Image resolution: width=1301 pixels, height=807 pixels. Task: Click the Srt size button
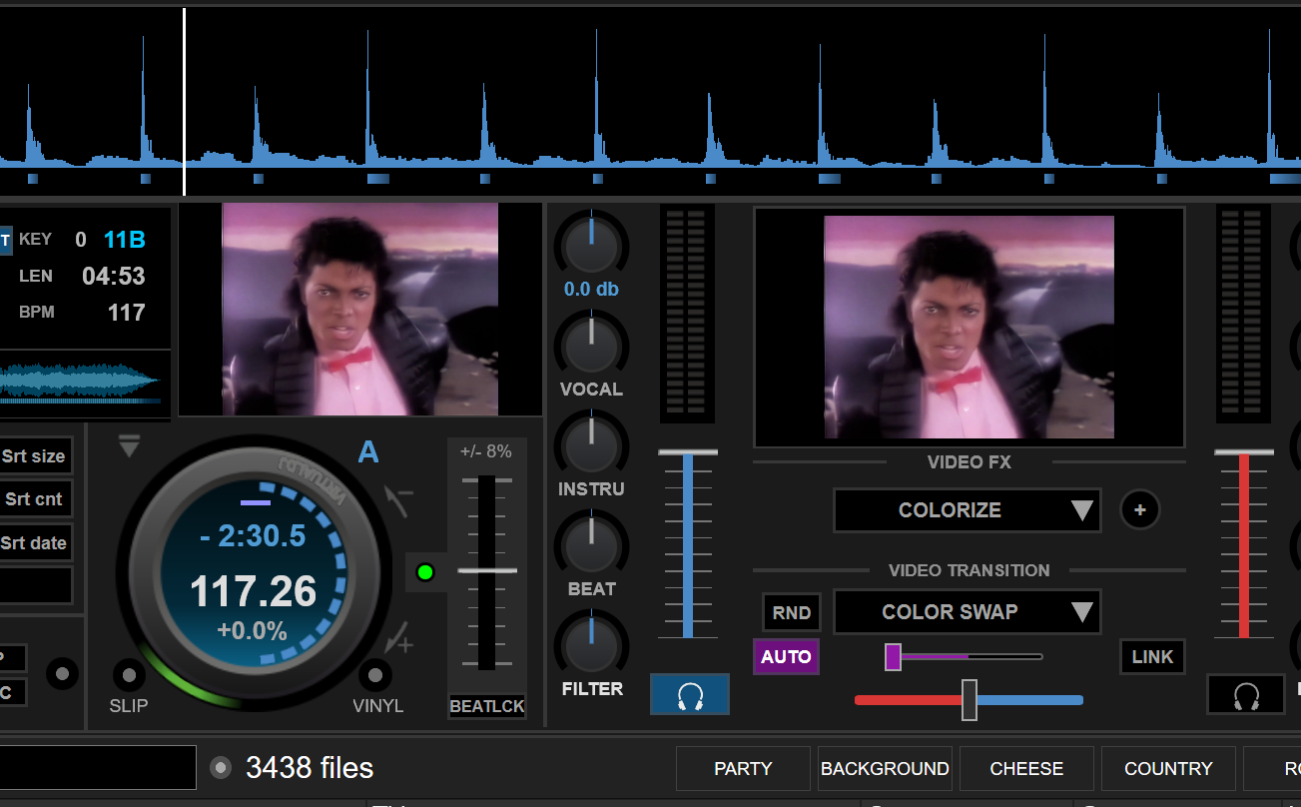34,456
